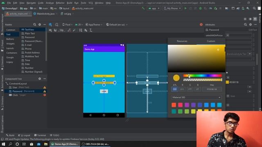Hide the Component Tree panel
262x147 pixels.
(45, 79)
